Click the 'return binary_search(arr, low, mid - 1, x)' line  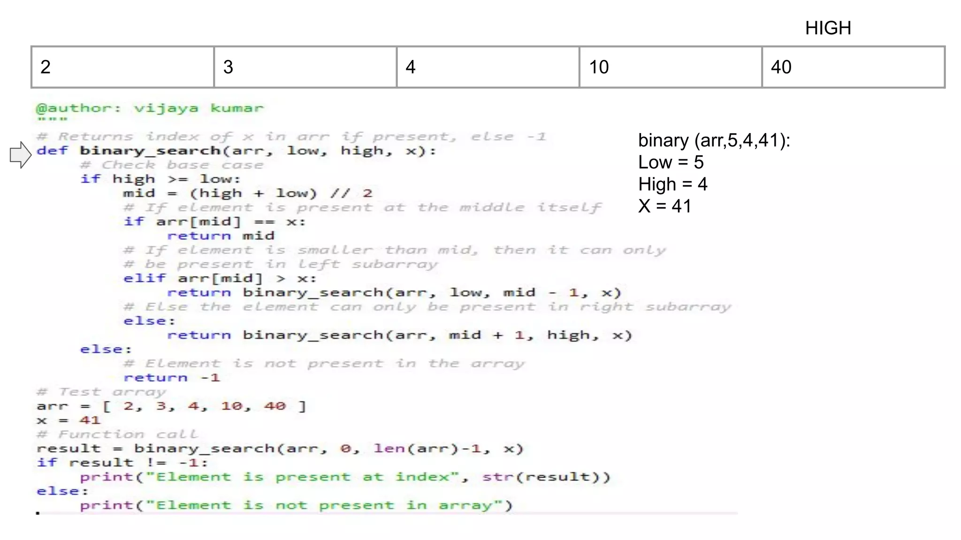(394, 293)
